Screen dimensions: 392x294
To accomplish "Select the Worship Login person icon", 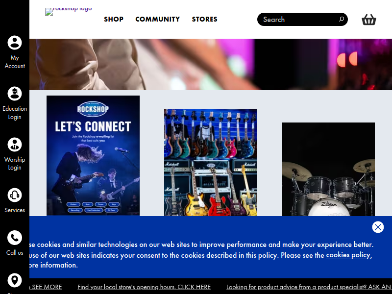I will click(15, 145).
